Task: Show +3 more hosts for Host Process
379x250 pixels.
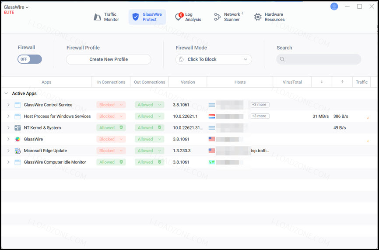Action: click(x=259, y=116)
